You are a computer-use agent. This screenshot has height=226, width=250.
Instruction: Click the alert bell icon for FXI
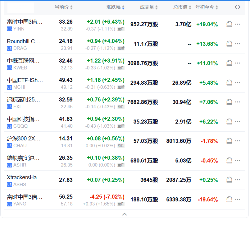coord(229,102)
